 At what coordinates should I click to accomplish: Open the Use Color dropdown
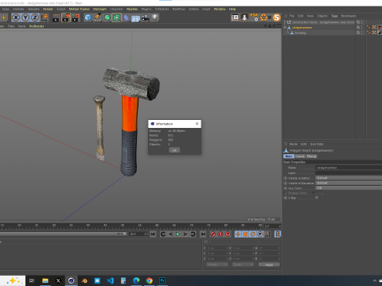pyautogui.click(x=349, y=188)
